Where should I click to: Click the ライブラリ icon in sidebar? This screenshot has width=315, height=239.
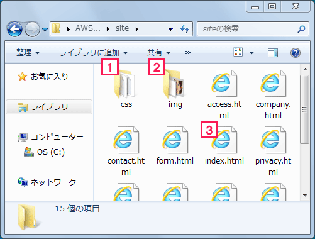[23, 107]
